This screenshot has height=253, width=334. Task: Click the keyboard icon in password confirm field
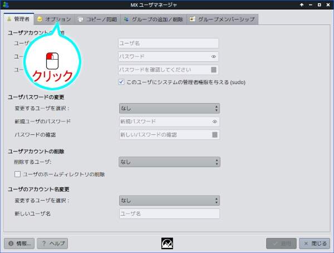tap(214, 70)
